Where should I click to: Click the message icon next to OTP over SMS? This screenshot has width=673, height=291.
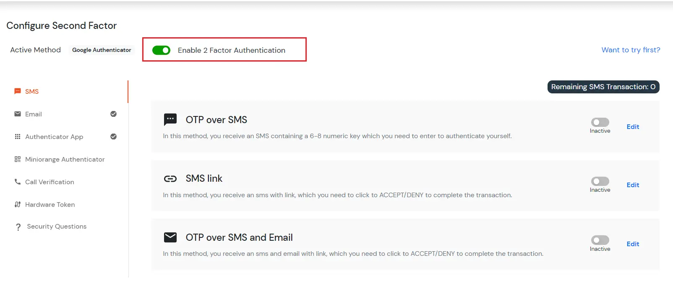click(170, 119)
